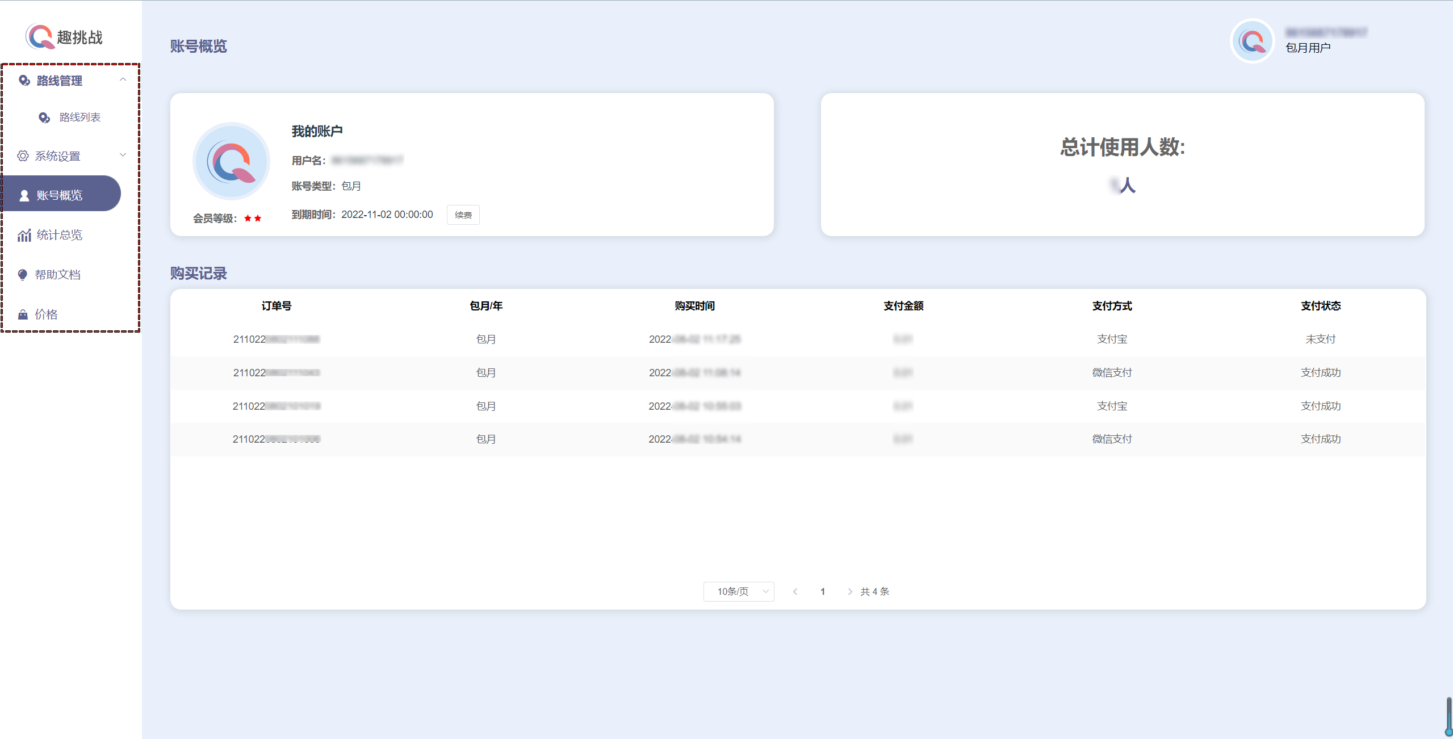This screenshot has height=739, width=1453.
Task: Click the large account profile avatar
Action: pyautogui.click(x=231, y=161)
